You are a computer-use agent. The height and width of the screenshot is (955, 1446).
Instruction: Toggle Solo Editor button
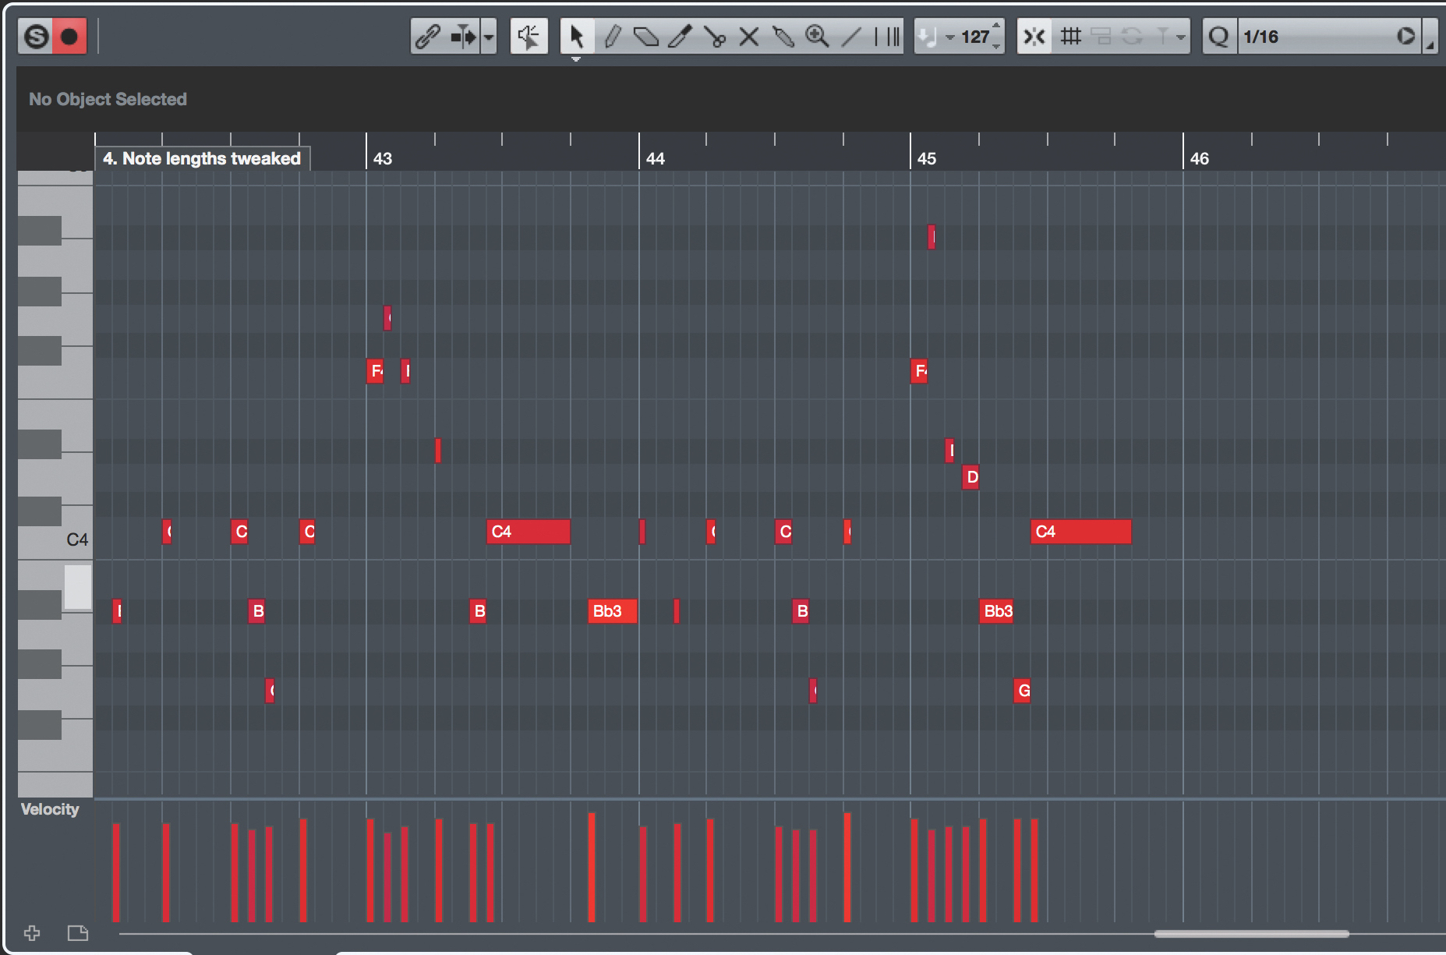point(36,36)
